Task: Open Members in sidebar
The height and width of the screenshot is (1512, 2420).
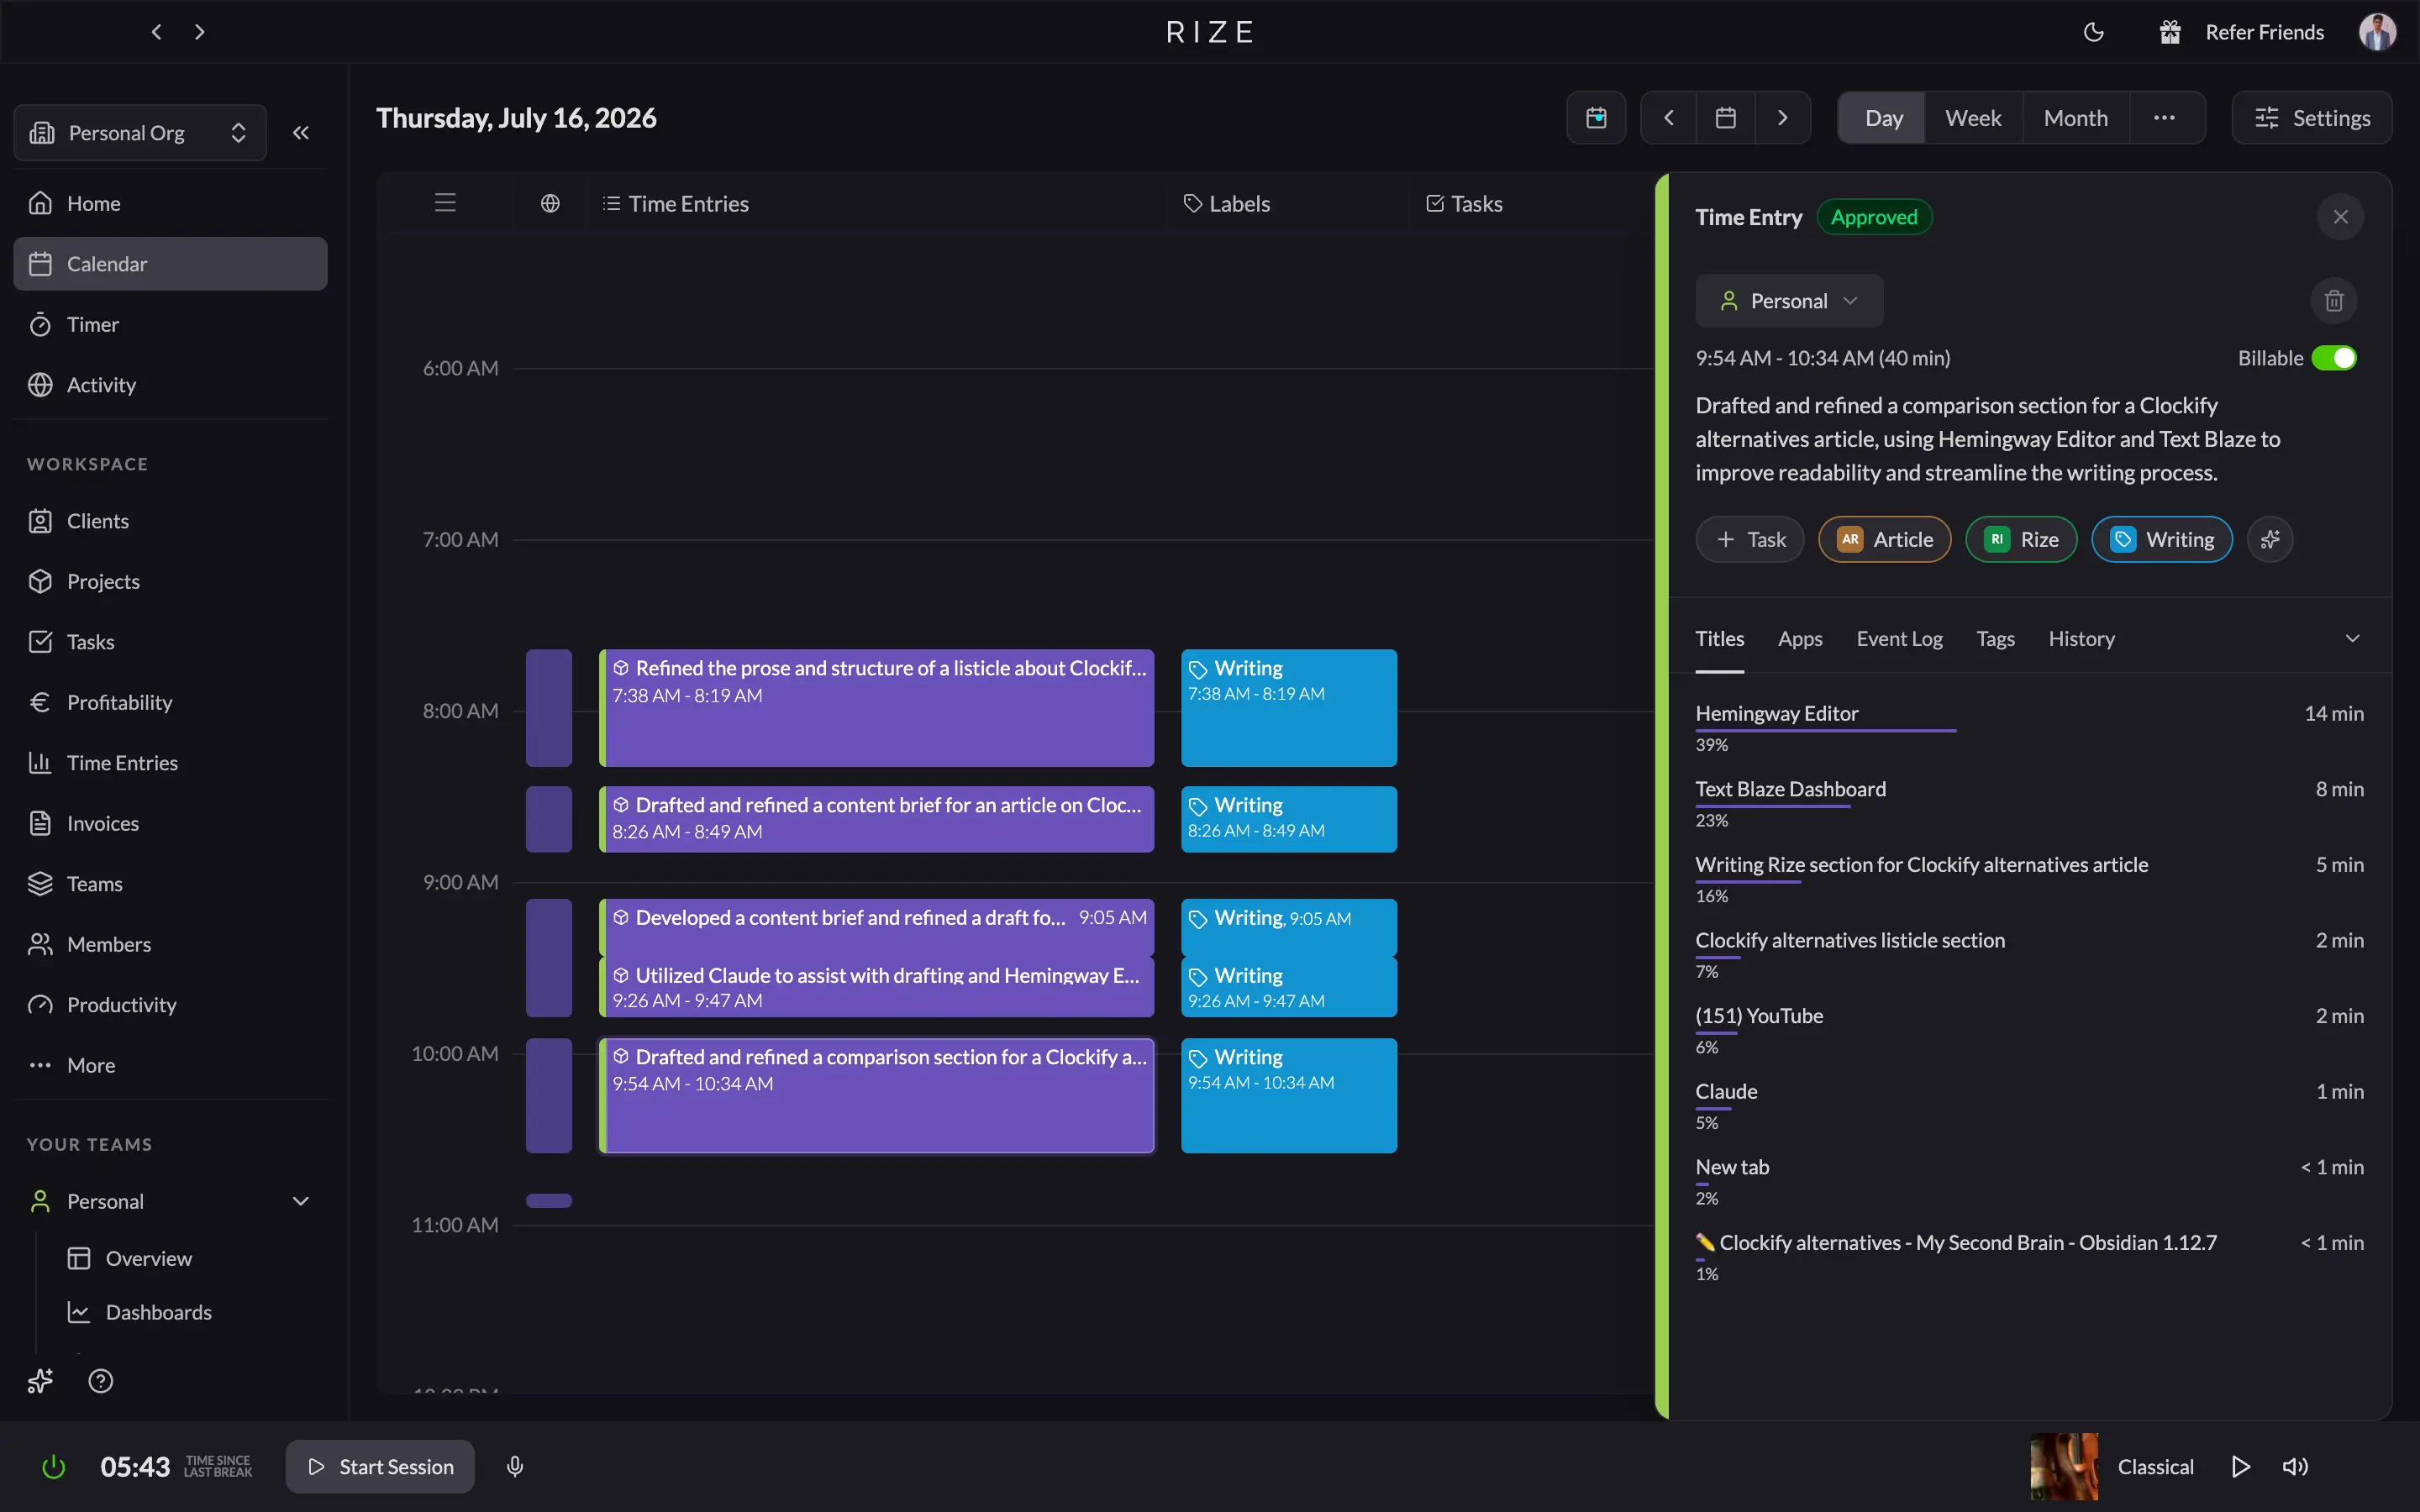Action: click(x=170, y=944)
